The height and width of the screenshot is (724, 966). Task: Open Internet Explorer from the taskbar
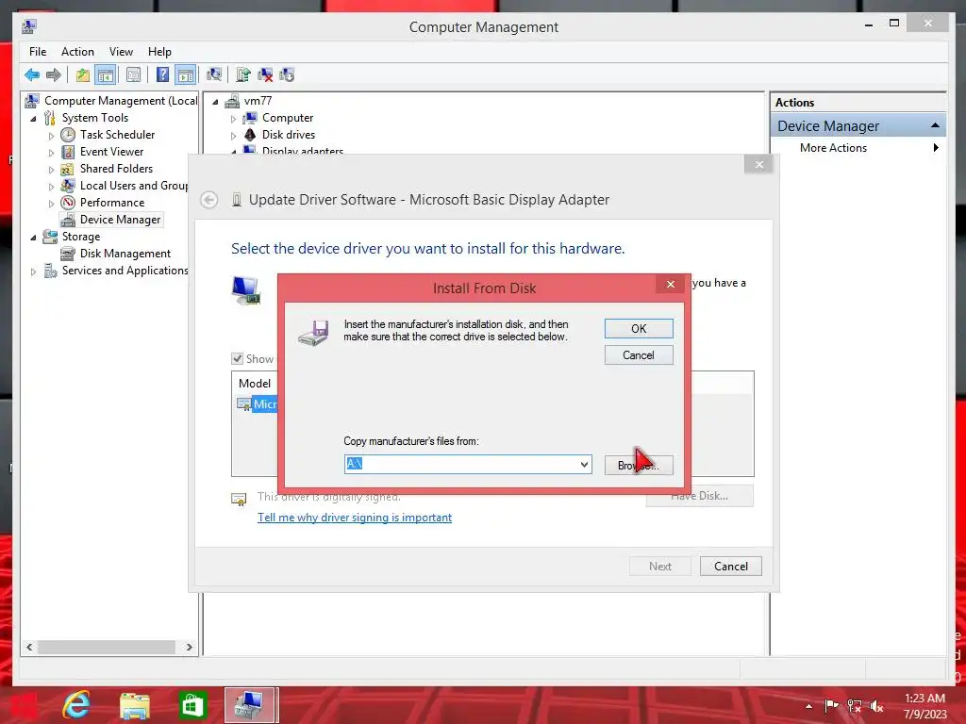76,704
